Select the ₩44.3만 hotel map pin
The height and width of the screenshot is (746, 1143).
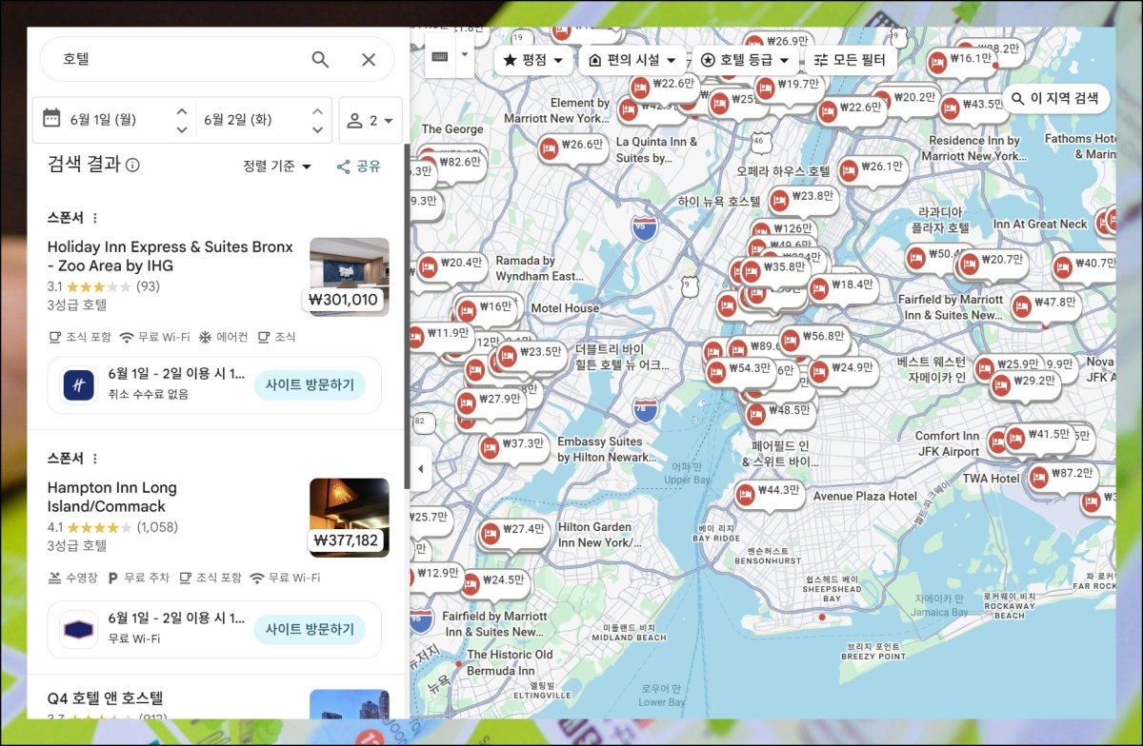click(768, 492)
